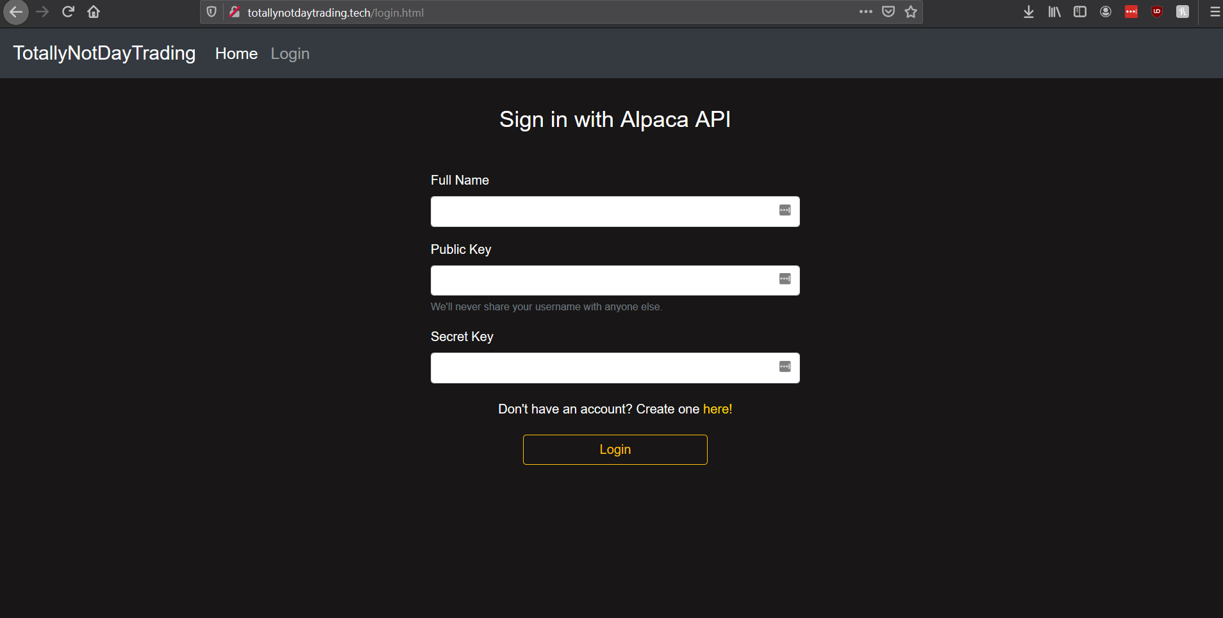
Task: Toggle the sidebar icon in toolbar
Action: [x=1080, y=12]
